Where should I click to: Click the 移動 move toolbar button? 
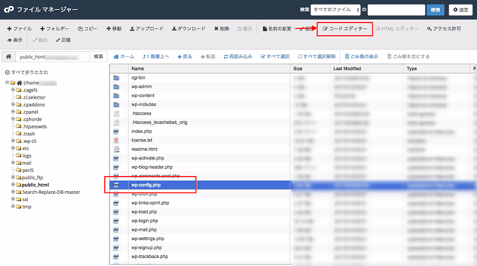(113, 28)
